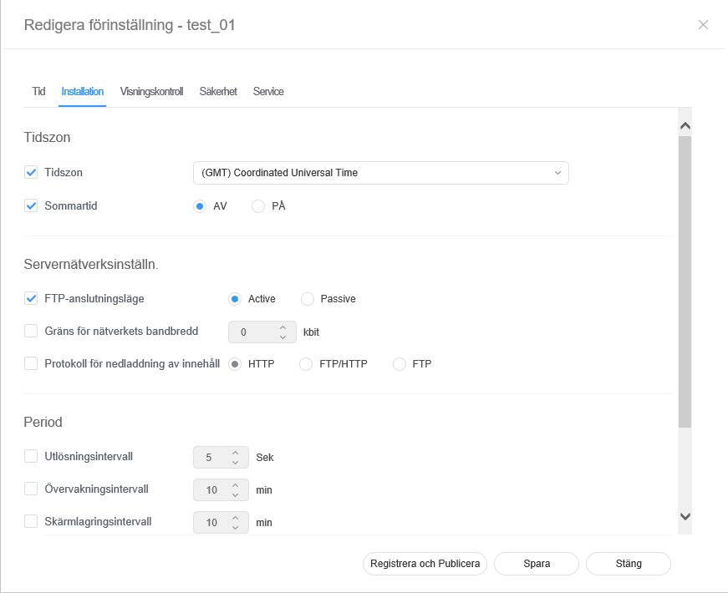Increase Utlösningsintervall value with up arrow
Viewport: 728px width, 593px height.
click(236, 453)
